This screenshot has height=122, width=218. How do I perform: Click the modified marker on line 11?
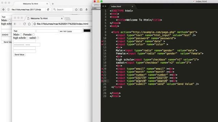pyautogui.click(x=102, y=41)
